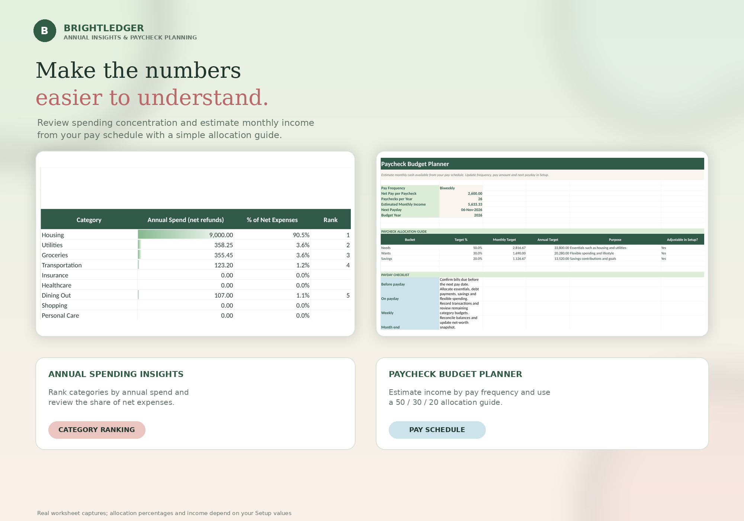
Task: Click the 5,633.33 estimated monthly income
Action: [x=475, y=204]
